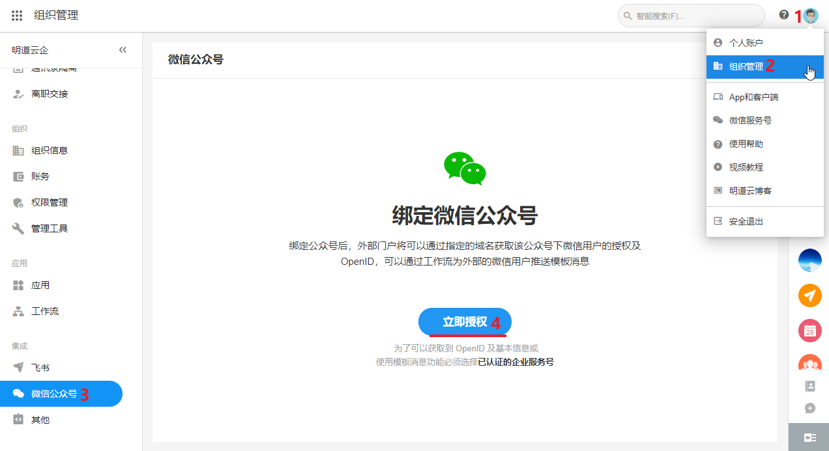Click the orange group icon in right rail
This screenshot has height=451, width=829.
coord(809,362)
